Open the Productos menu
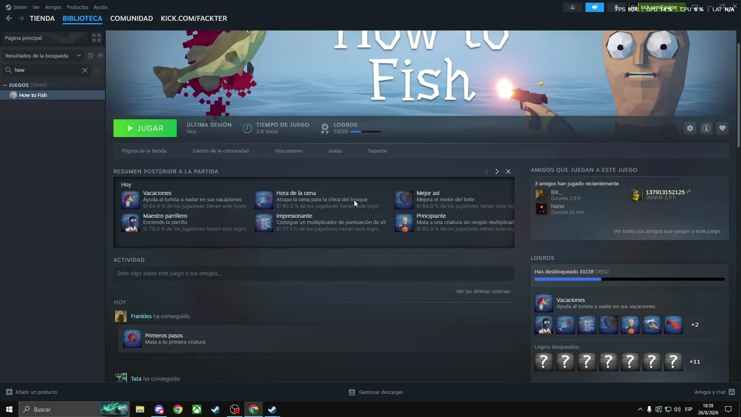 tap(78, 8)
